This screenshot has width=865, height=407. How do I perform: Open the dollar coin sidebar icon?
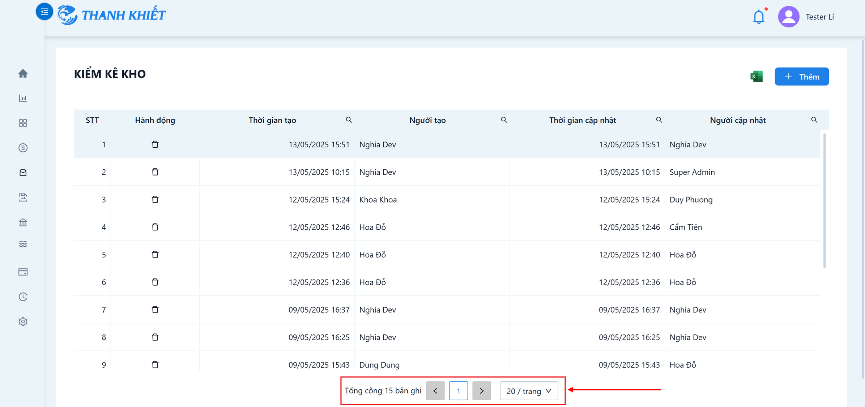23,148
